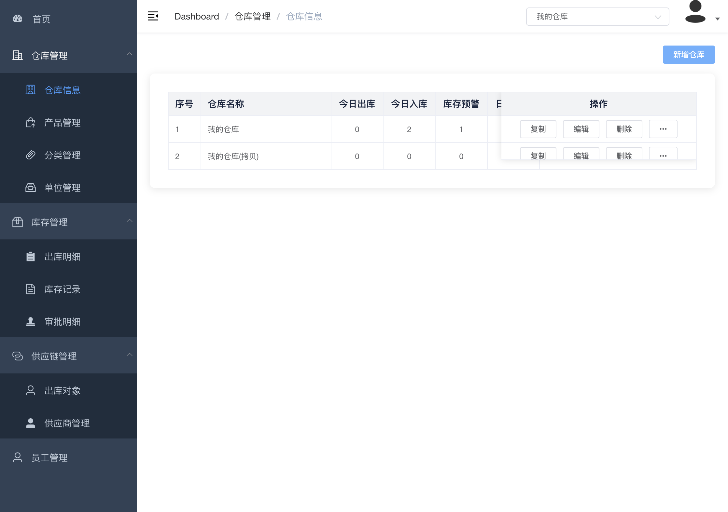Collapse the 供应链管理 sidebar group

[129, 355]
